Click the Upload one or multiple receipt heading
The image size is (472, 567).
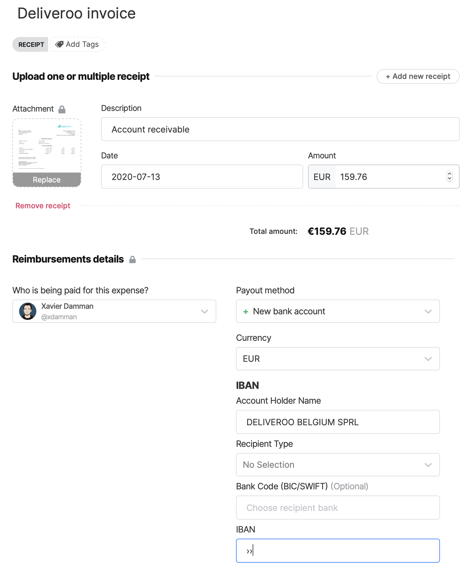(x=81, y=76)
